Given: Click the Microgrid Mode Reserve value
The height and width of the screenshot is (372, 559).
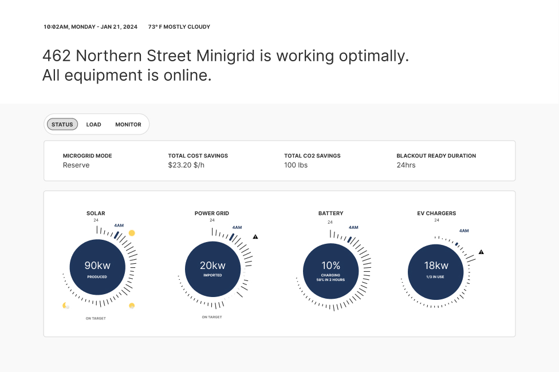Looking at the screenshot, I should pyautogui.click(x=76, y=165).
